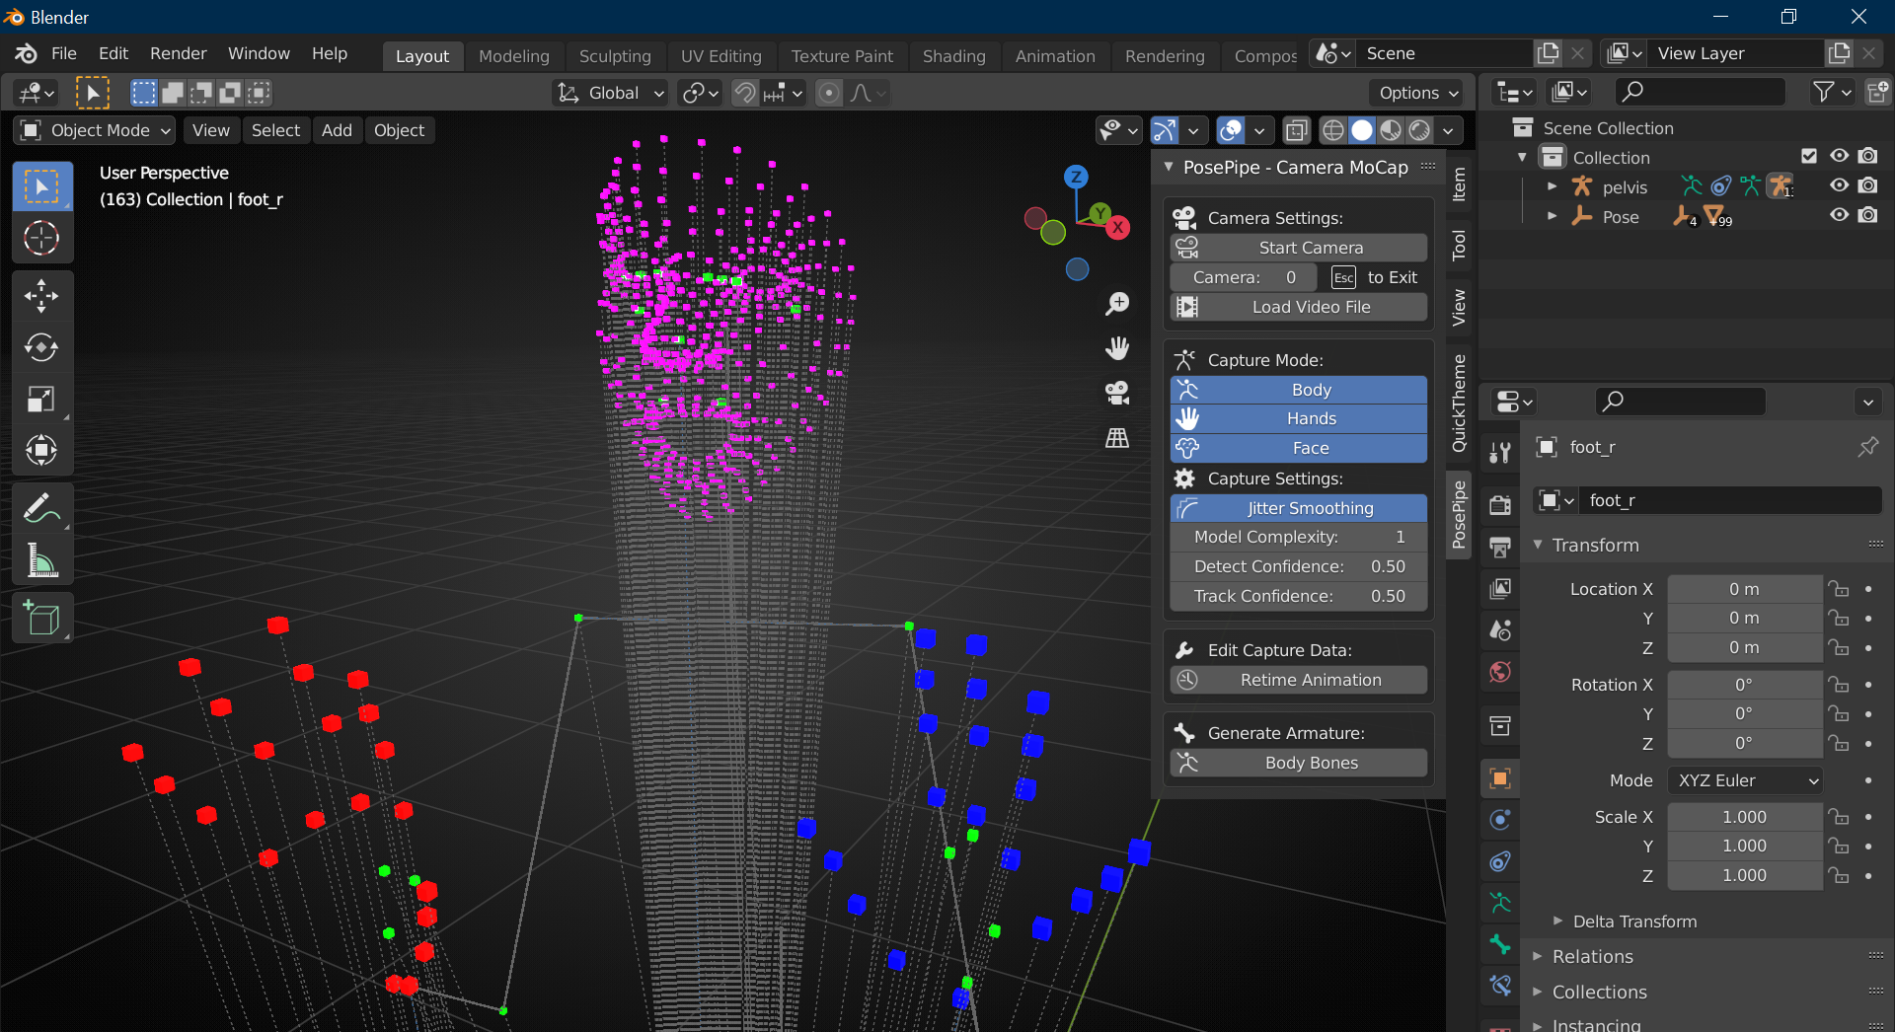
Task: Toggle Face capture mode
Action: 1298,448
